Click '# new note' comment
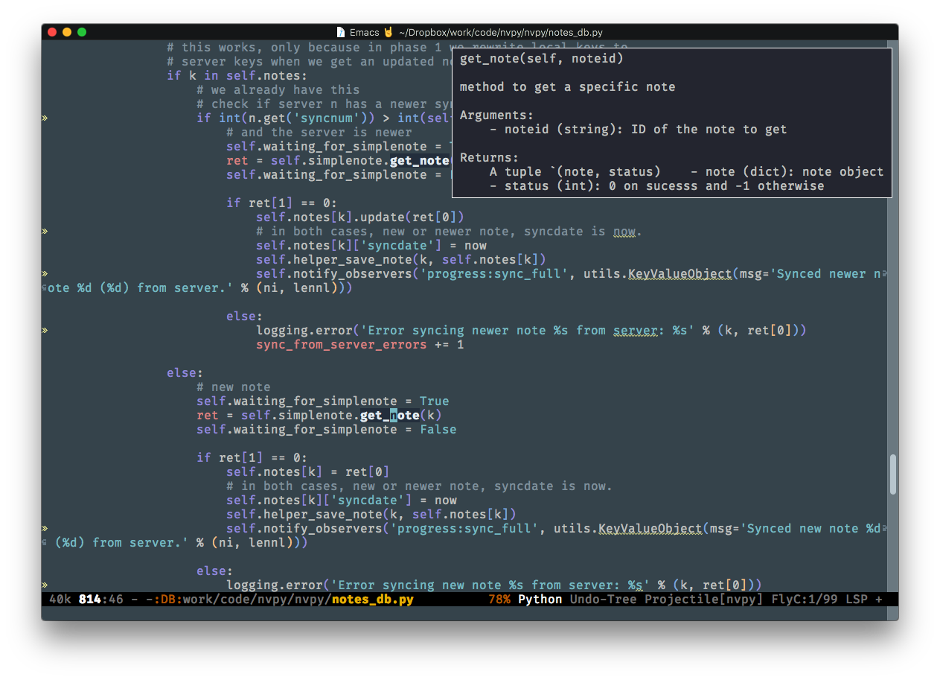The width and height of the screenshot is (940, 680). coord(234,387)
